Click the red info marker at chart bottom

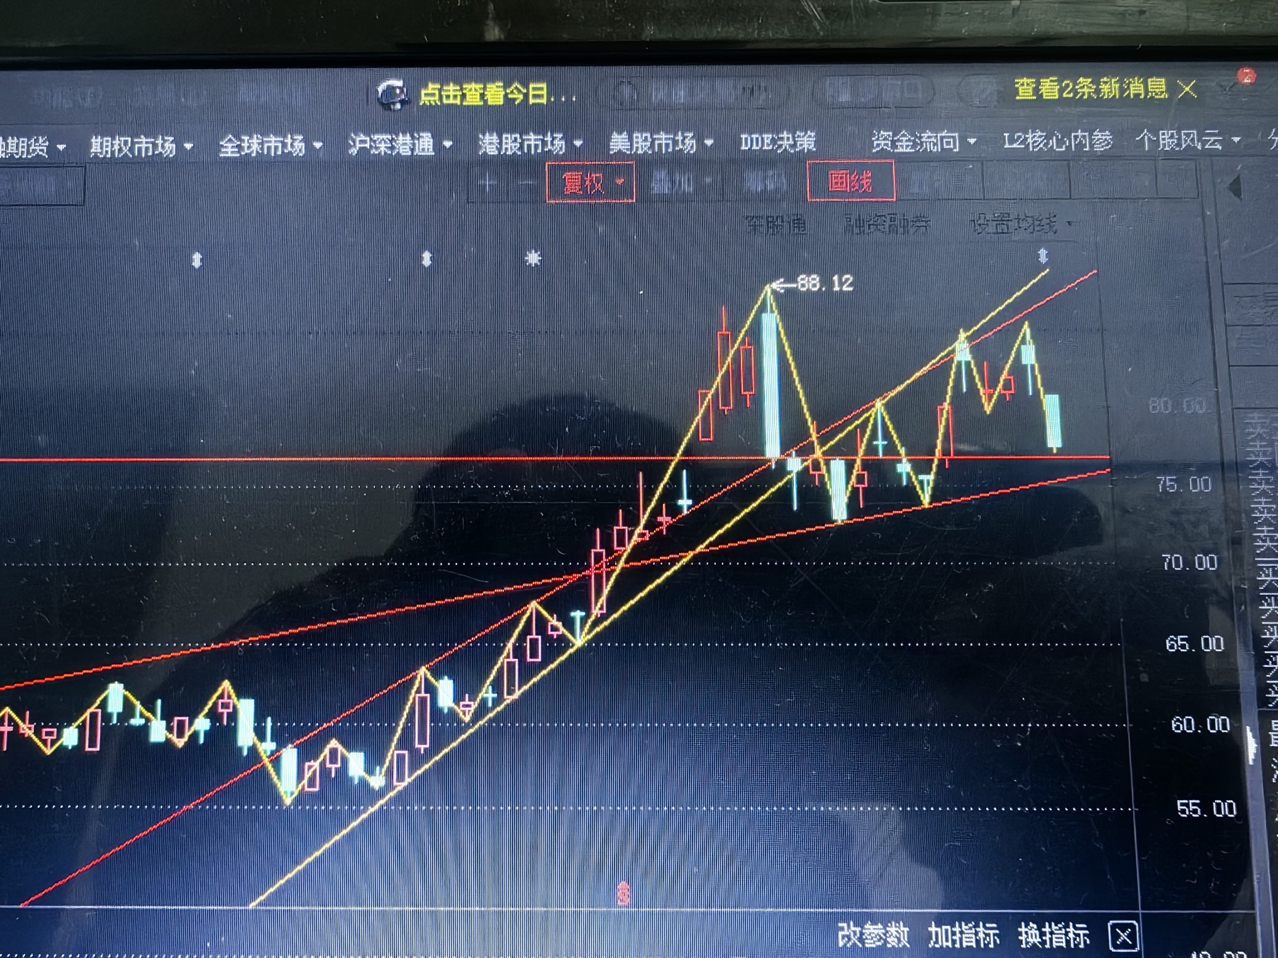coord(624,894)
